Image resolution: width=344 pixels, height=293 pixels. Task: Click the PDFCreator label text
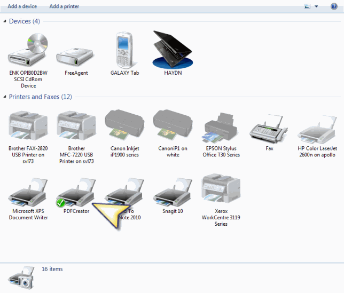coord(76,211)
